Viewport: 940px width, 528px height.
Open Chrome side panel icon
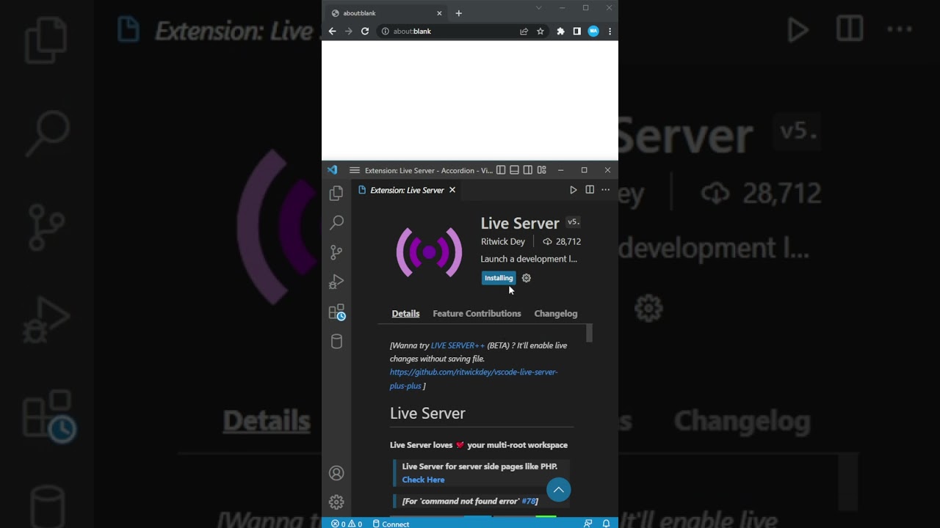pos(577,32)
